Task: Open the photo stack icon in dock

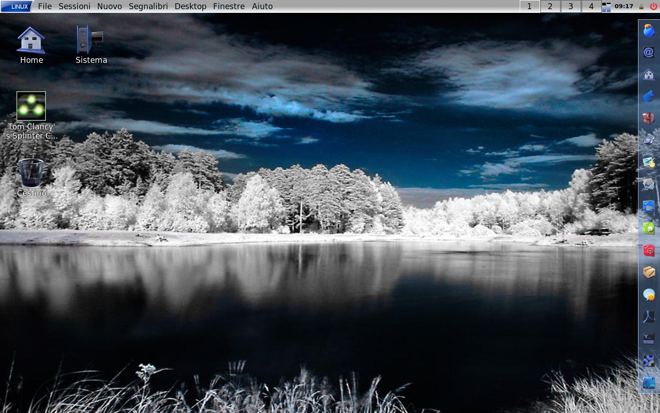Action: tap(649, 184)
